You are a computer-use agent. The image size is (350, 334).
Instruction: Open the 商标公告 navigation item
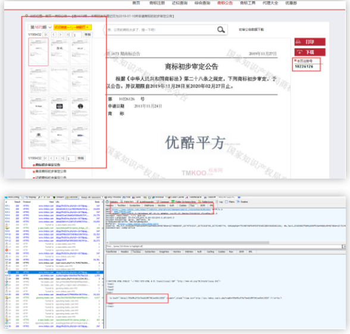(x=225, y=3)
